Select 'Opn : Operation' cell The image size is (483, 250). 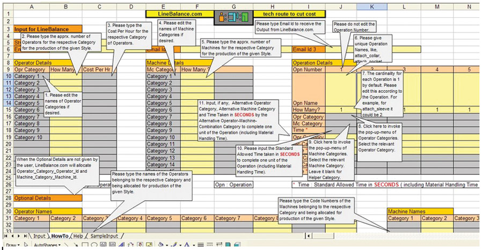(x=233, y=185)
